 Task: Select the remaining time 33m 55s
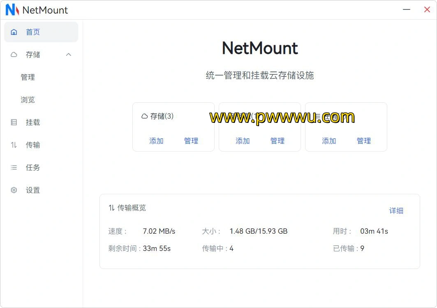(157, 248)
